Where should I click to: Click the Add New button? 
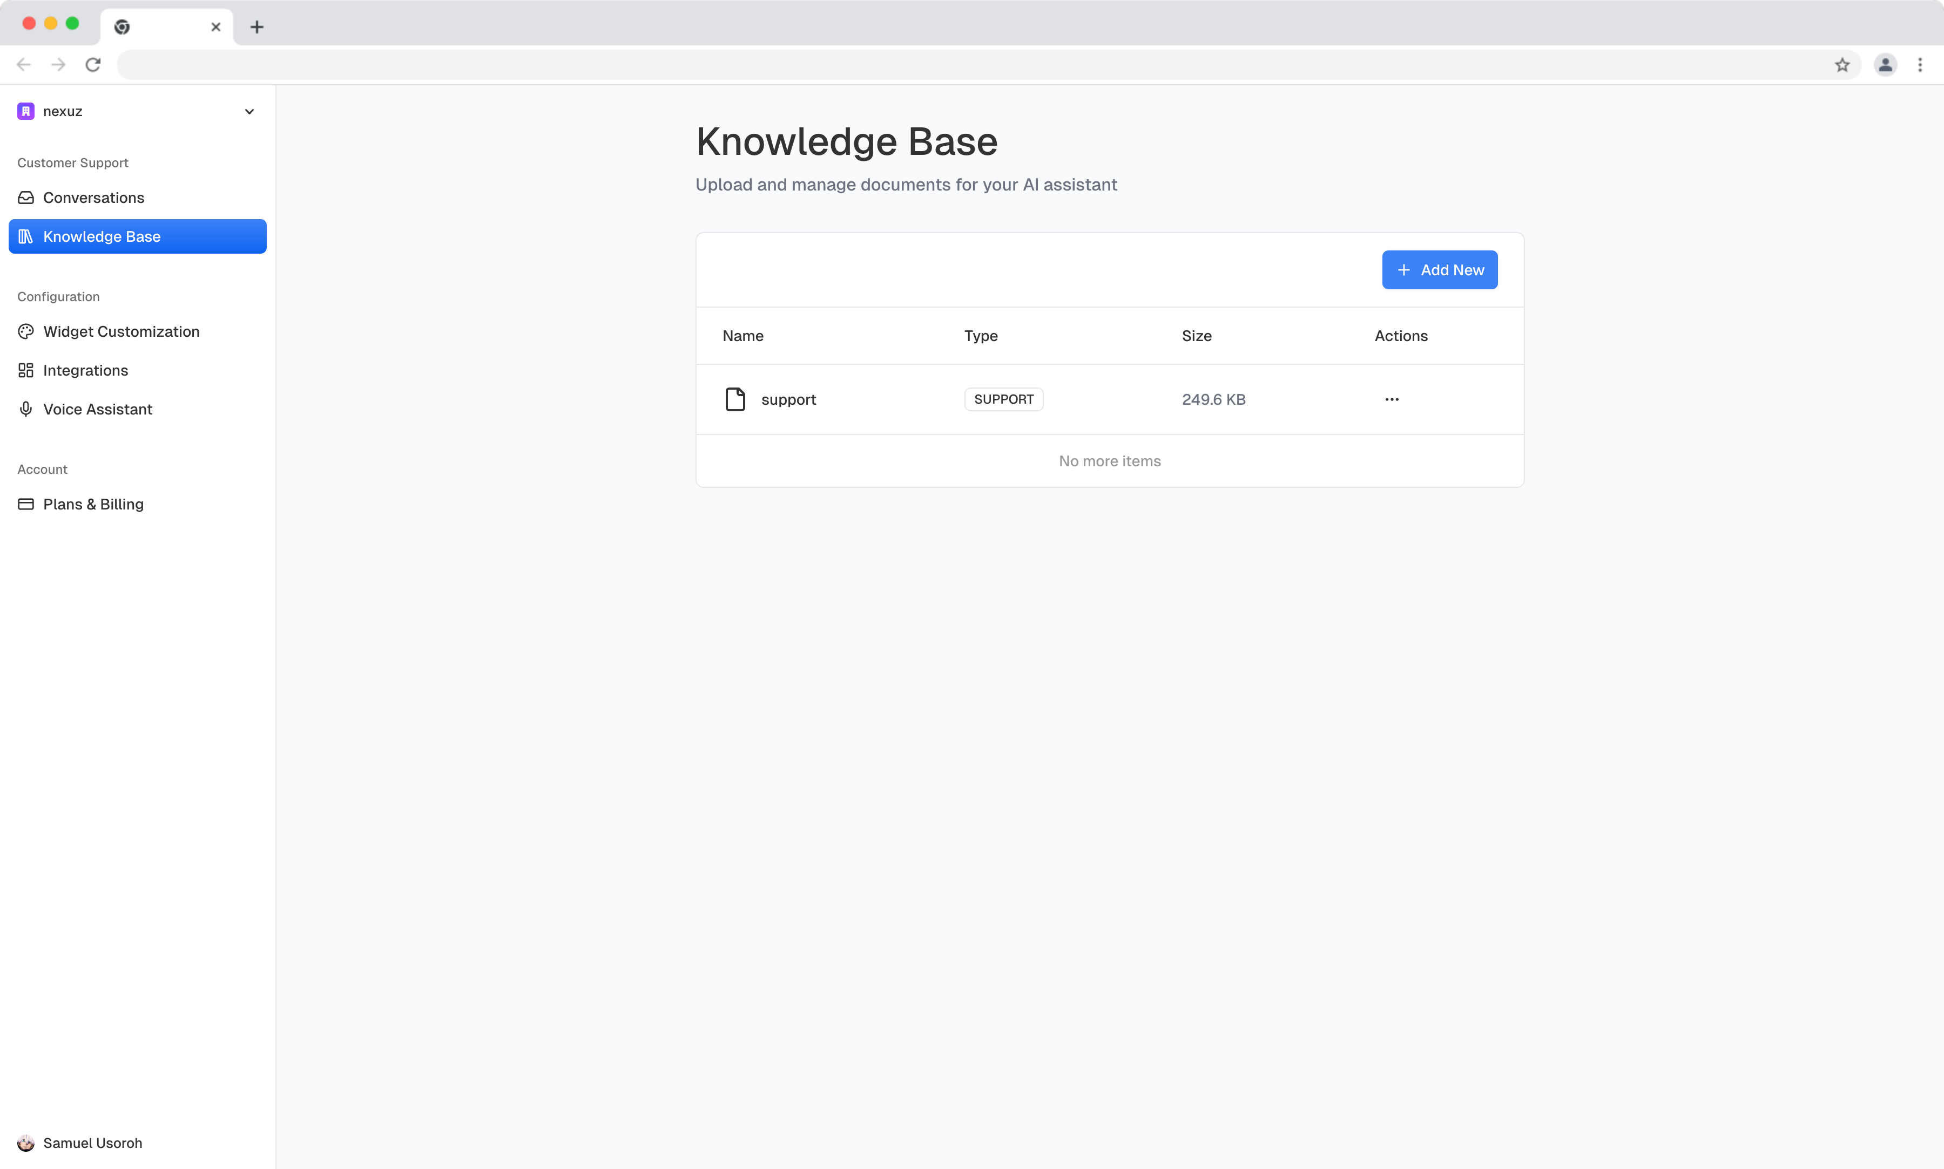click(1439, 270)
